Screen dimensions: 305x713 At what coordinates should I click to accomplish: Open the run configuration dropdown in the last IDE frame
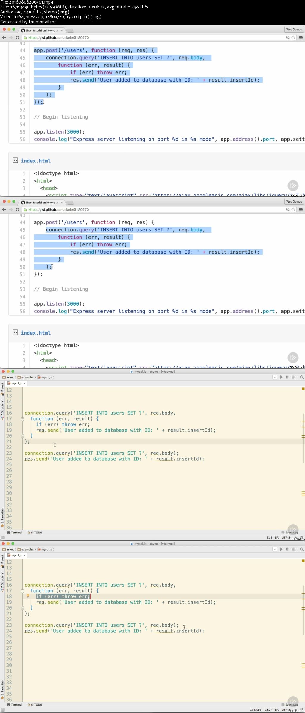click(x=275, y=549)
